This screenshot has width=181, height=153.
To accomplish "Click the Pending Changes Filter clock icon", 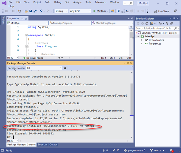I will (160, 23).
